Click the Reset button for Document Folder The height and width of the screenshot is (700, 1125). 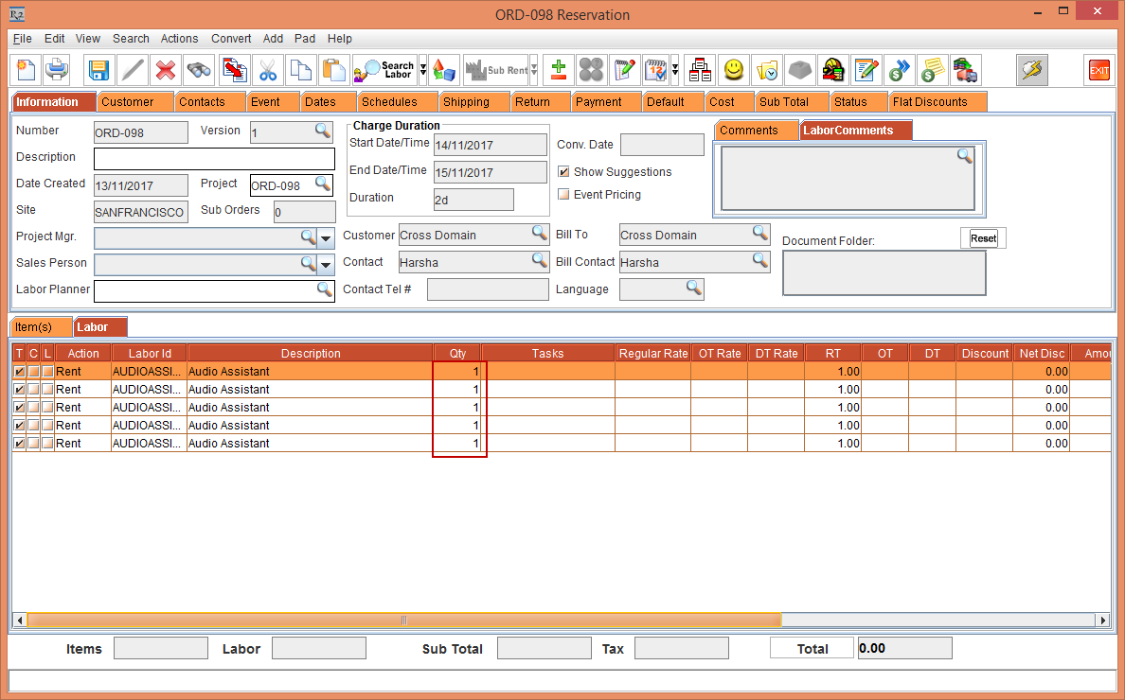(983, 238)
